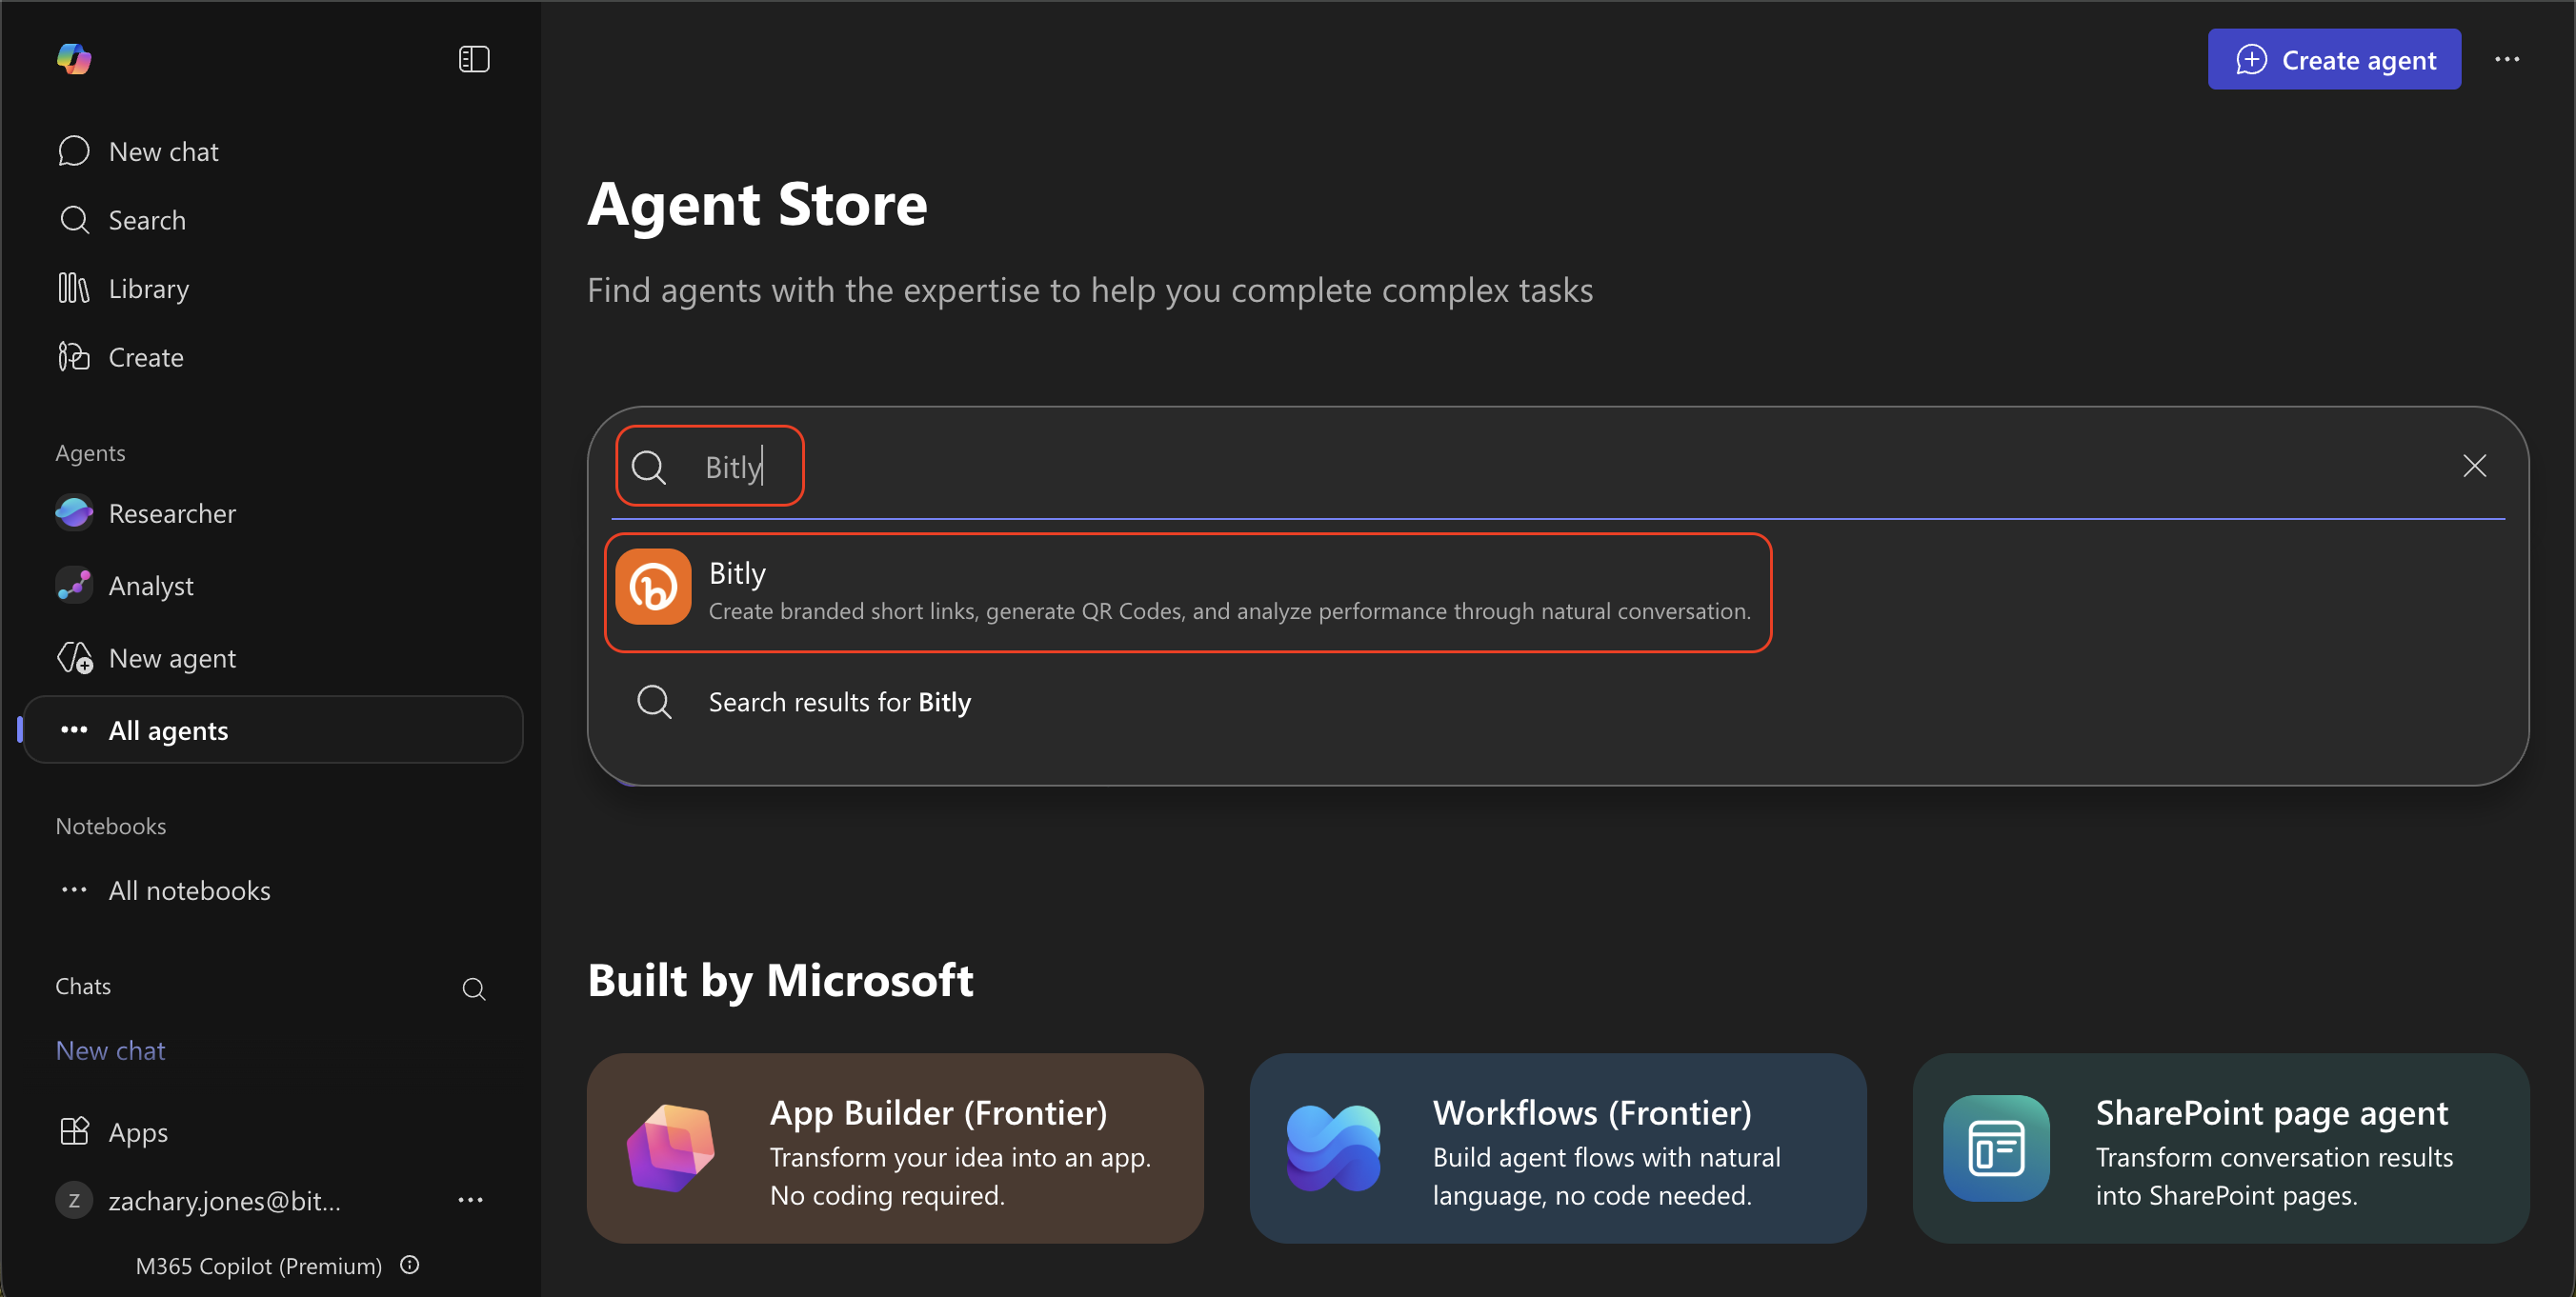Click the Chats search icon
Image resolution: width=2576 pixels, height=1297 pixels.
[x=474, y=988]
